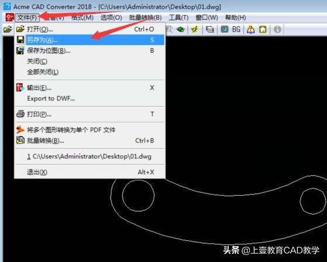The height and width of the screenshot is (262, 327).
Task: Click the yellow running figure toolbar icon
Action: point(195,29)
